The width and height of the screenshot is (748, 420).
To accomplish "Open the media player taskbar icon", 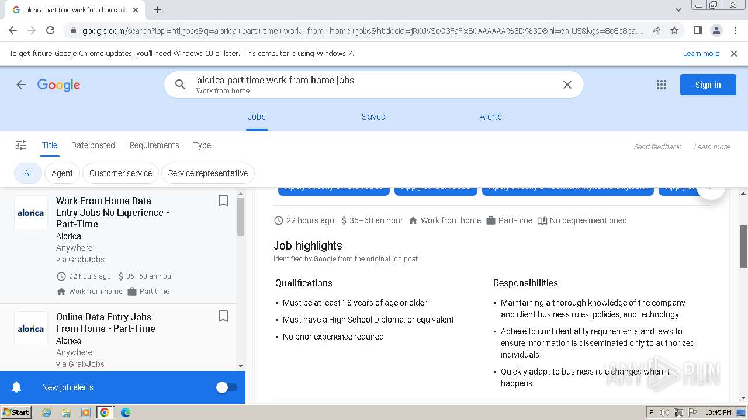I will pyautogui.click(x=86, y=412).
